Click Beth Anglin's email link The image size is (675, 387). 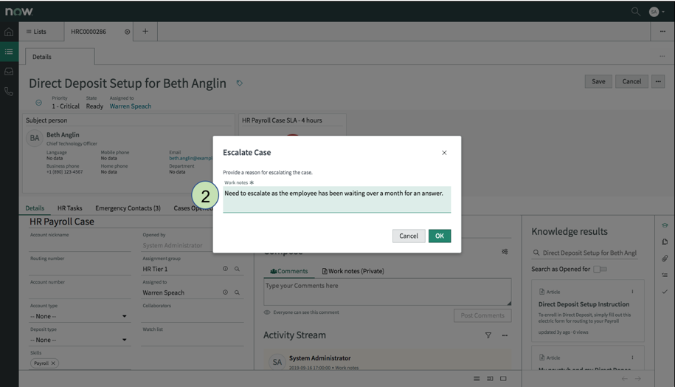point(191,158)
